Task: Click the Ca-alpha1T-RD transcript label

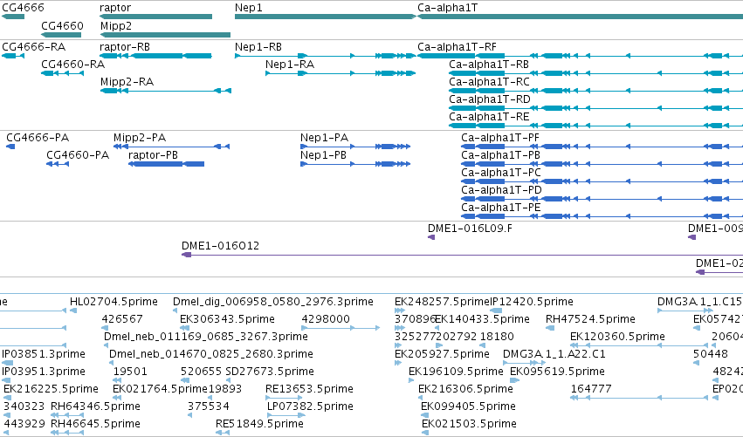Action: pos(490,99)
